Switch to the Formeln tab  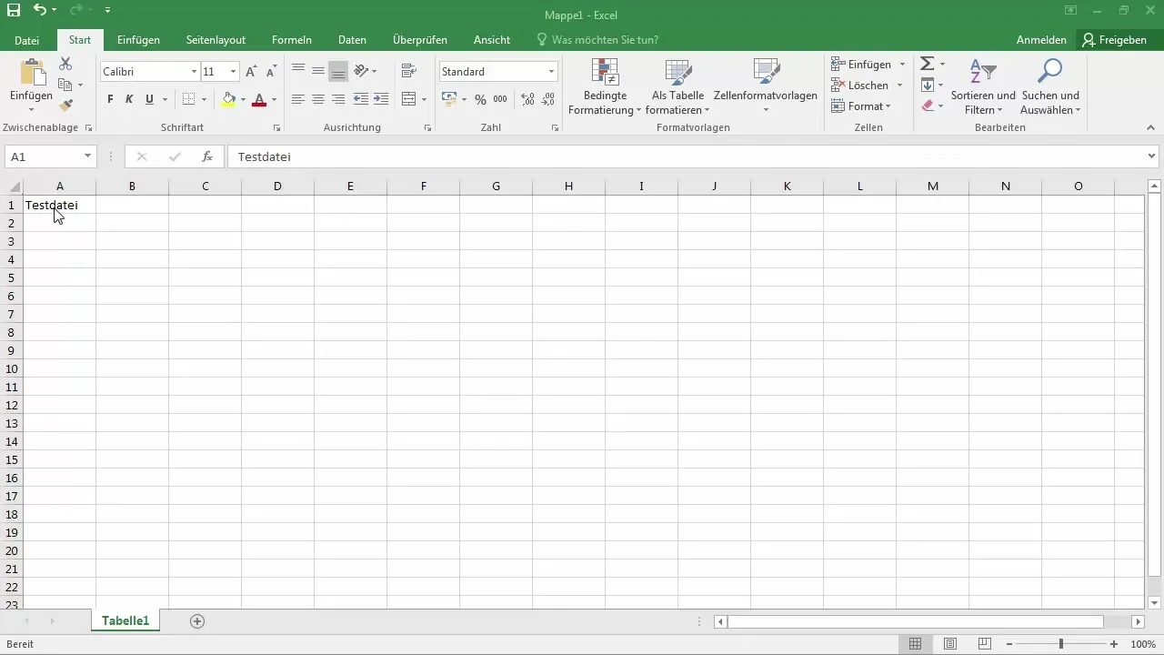(292, 40)
